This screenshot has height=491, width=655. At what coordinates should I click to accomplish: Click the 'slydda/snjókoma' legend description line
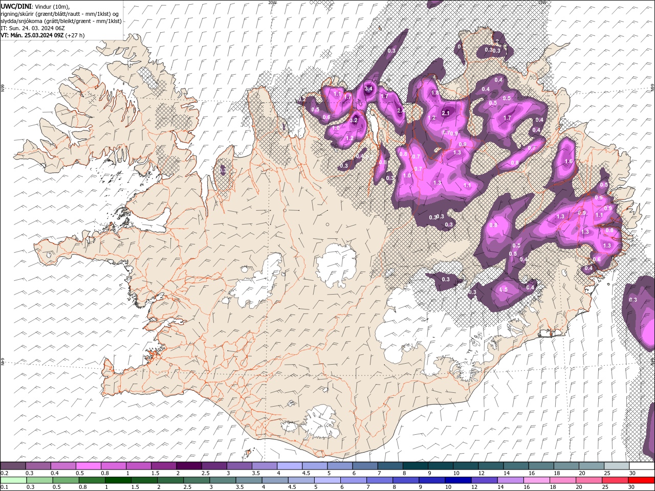point(61,21)
